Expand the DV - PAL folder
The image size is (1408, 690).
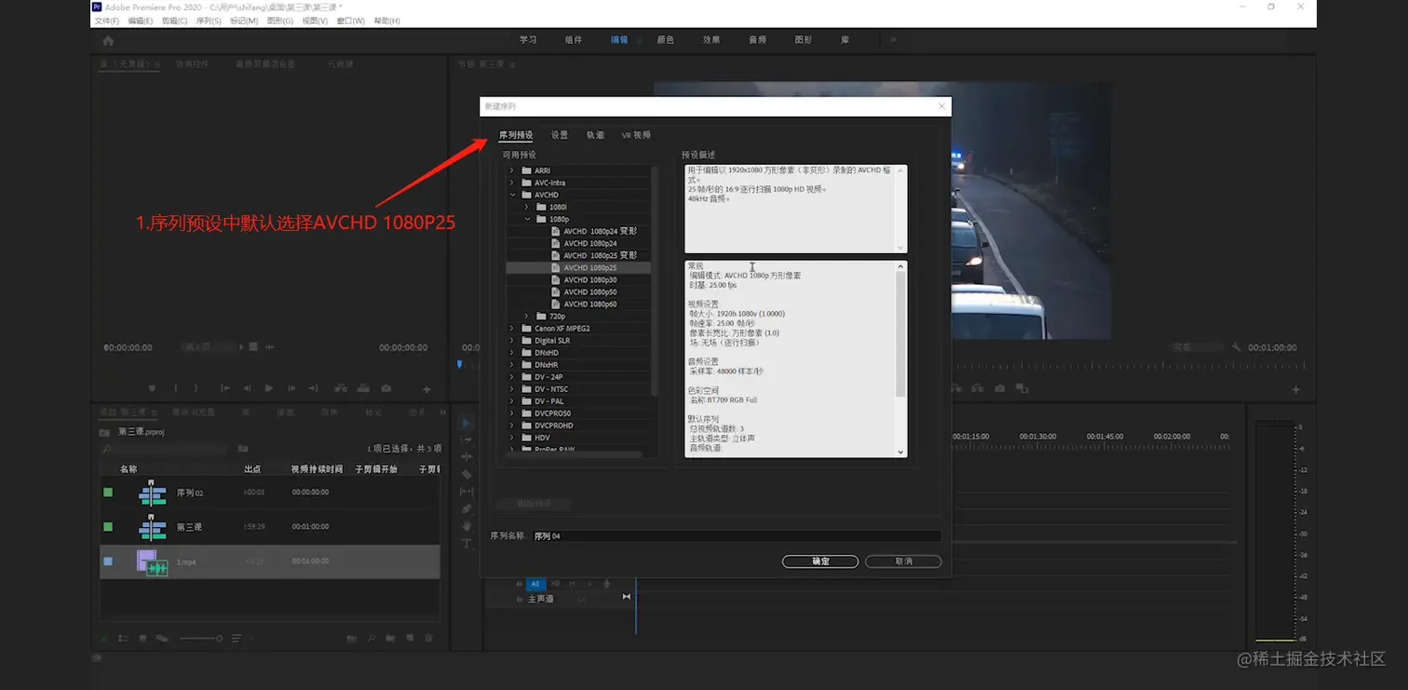coord(511,400)
